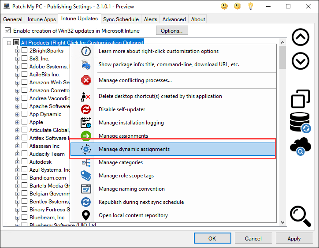Click the sad smiley feedback icon
This screenshot has width=319, height=248.
[x=237, y=6]
